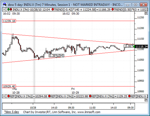Image resolution: width=150 pixels, height=116 pixels.
Task: Click first 14:10 time axis label
Action: (54, 108)
